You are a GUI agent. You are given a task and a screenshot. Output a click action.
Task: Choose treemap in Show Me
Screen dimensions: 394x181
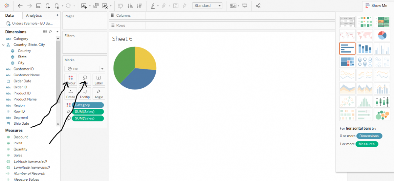tap(347, 62)
